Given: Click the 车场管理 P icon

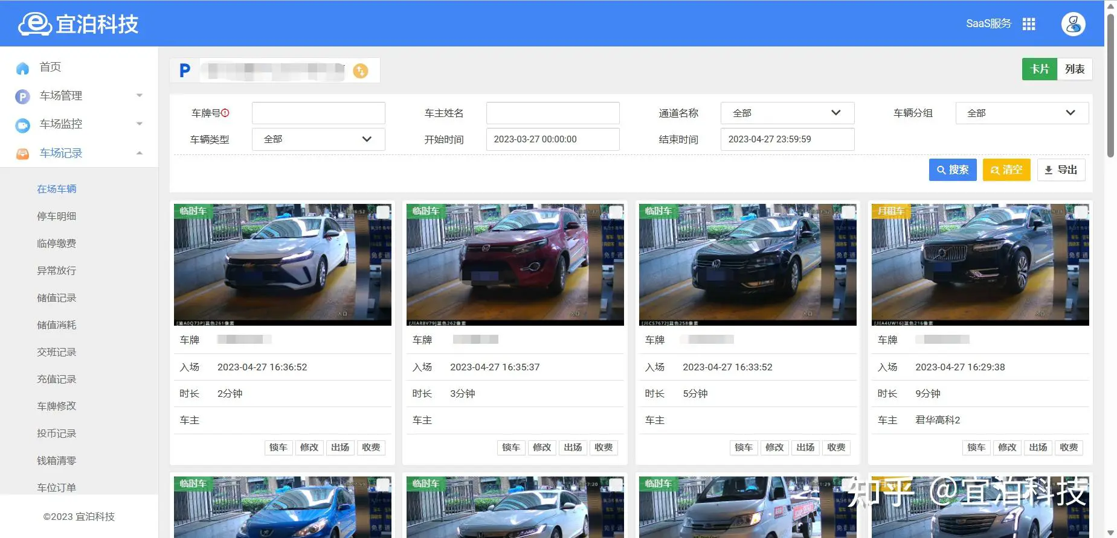Looking at the screenshot, I should click(x=22, y=96).
